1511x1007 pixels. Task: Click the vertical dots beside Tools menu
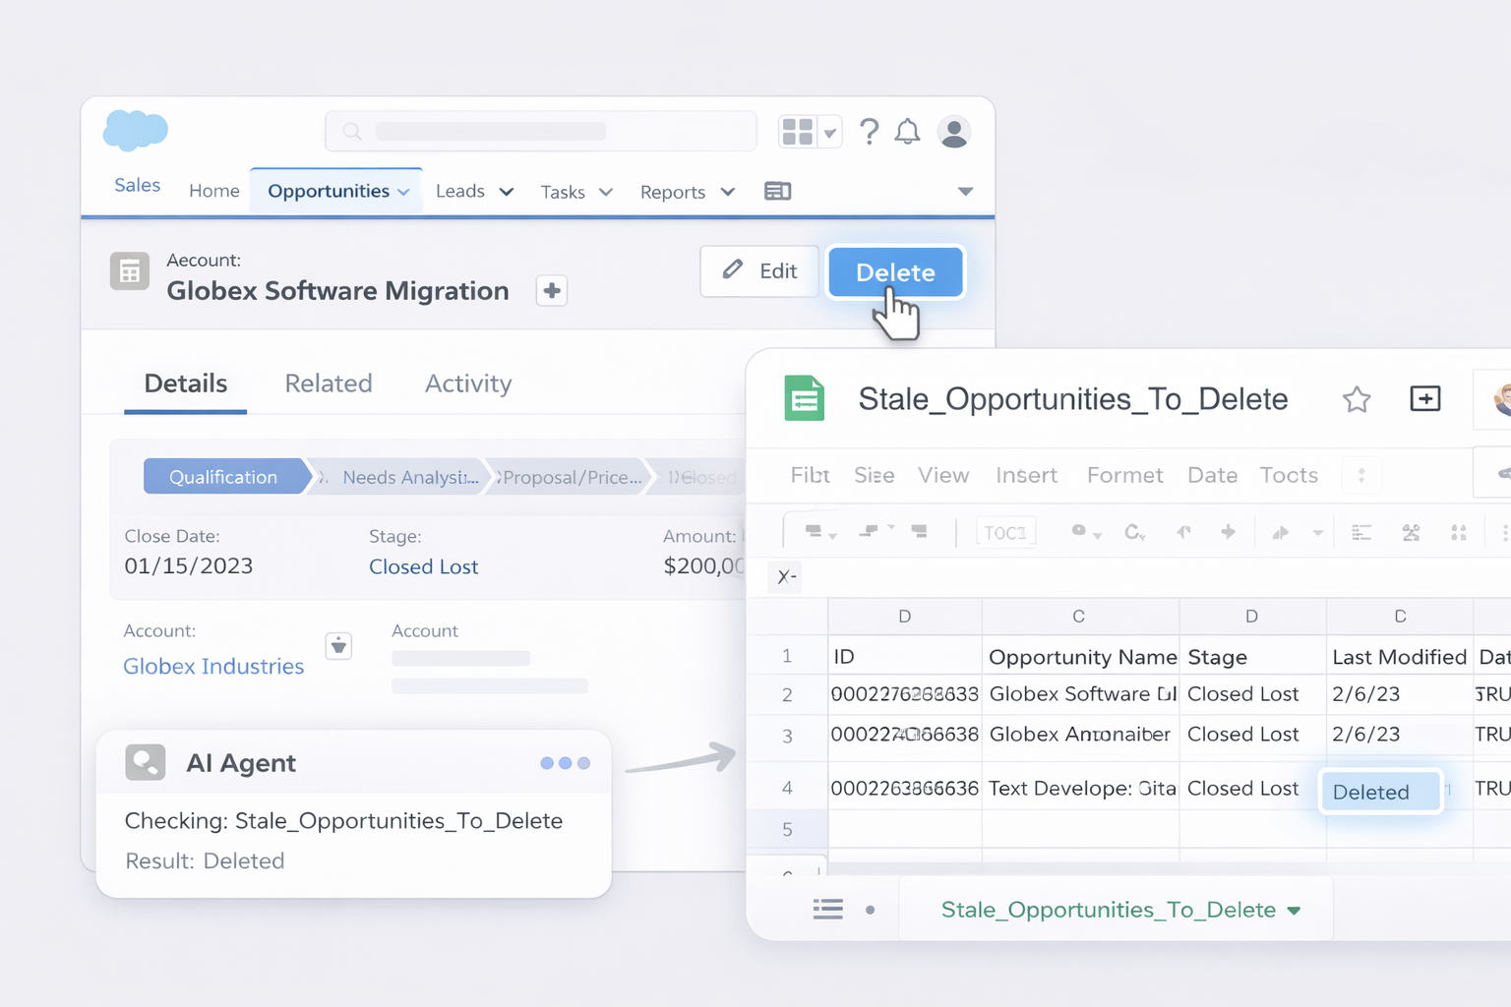(x=1361, y=476)
